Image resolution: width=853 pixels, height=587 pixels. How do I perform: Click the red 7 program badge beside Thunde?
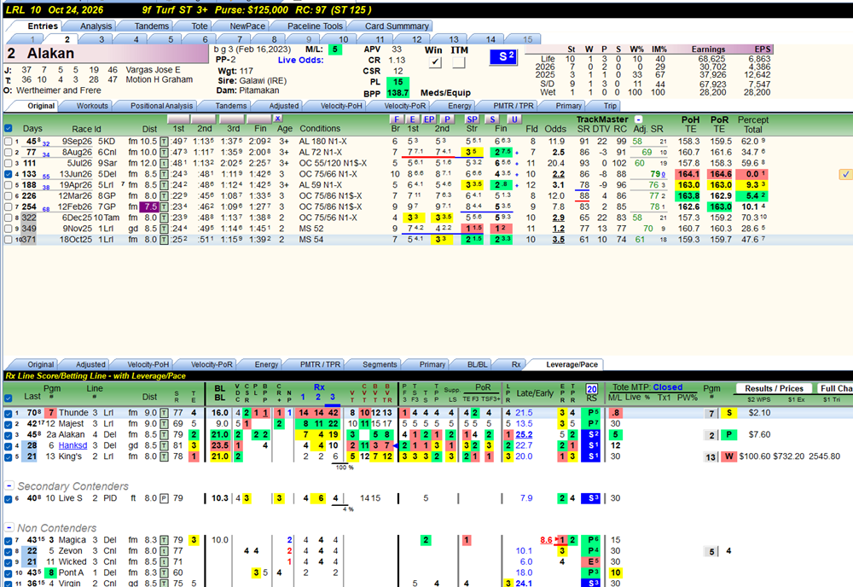[50, 413]
